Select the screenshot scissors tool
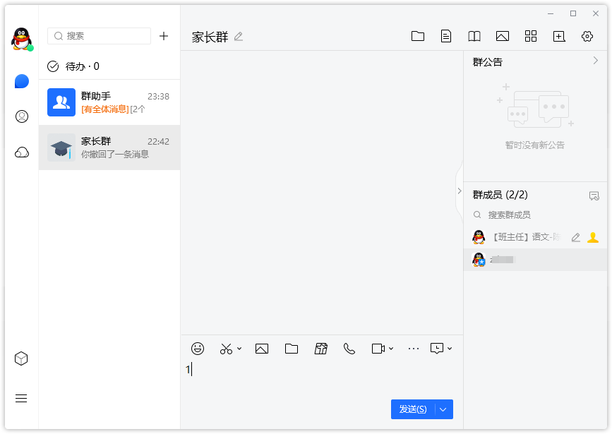 click(224, 348)
